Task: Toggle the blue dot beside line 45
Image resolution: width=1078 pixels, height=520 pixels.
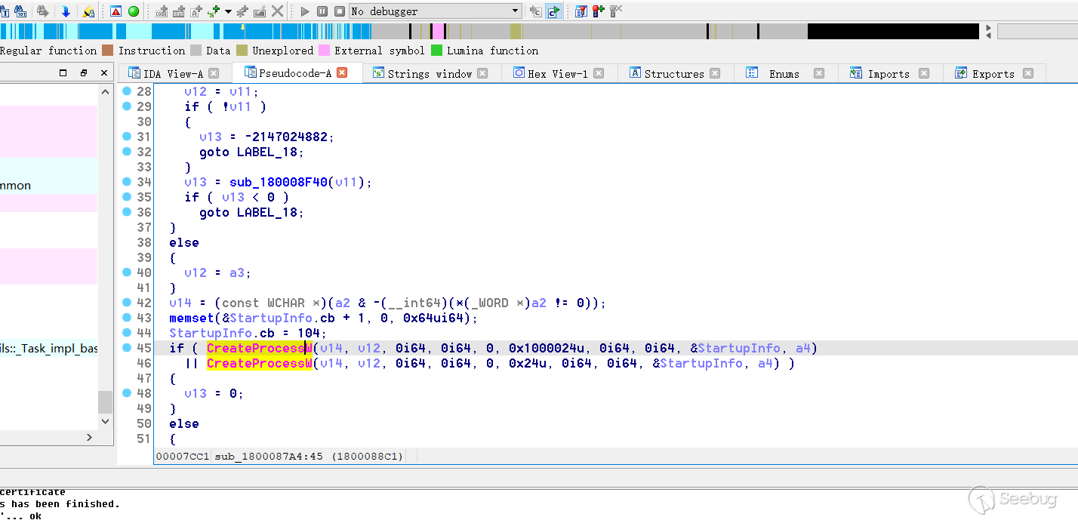Action: 125,348
